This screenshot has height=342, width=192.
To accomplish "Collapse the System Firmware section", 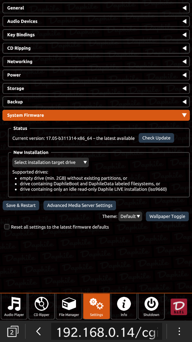I will pyautogui.click(x=96, y=115).
